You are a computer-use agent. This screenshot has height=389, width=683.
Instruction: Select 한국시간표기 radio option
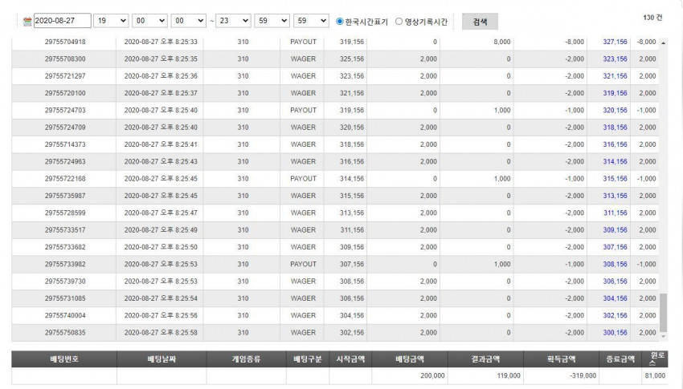pyautogui.click(x=340, y=21)
